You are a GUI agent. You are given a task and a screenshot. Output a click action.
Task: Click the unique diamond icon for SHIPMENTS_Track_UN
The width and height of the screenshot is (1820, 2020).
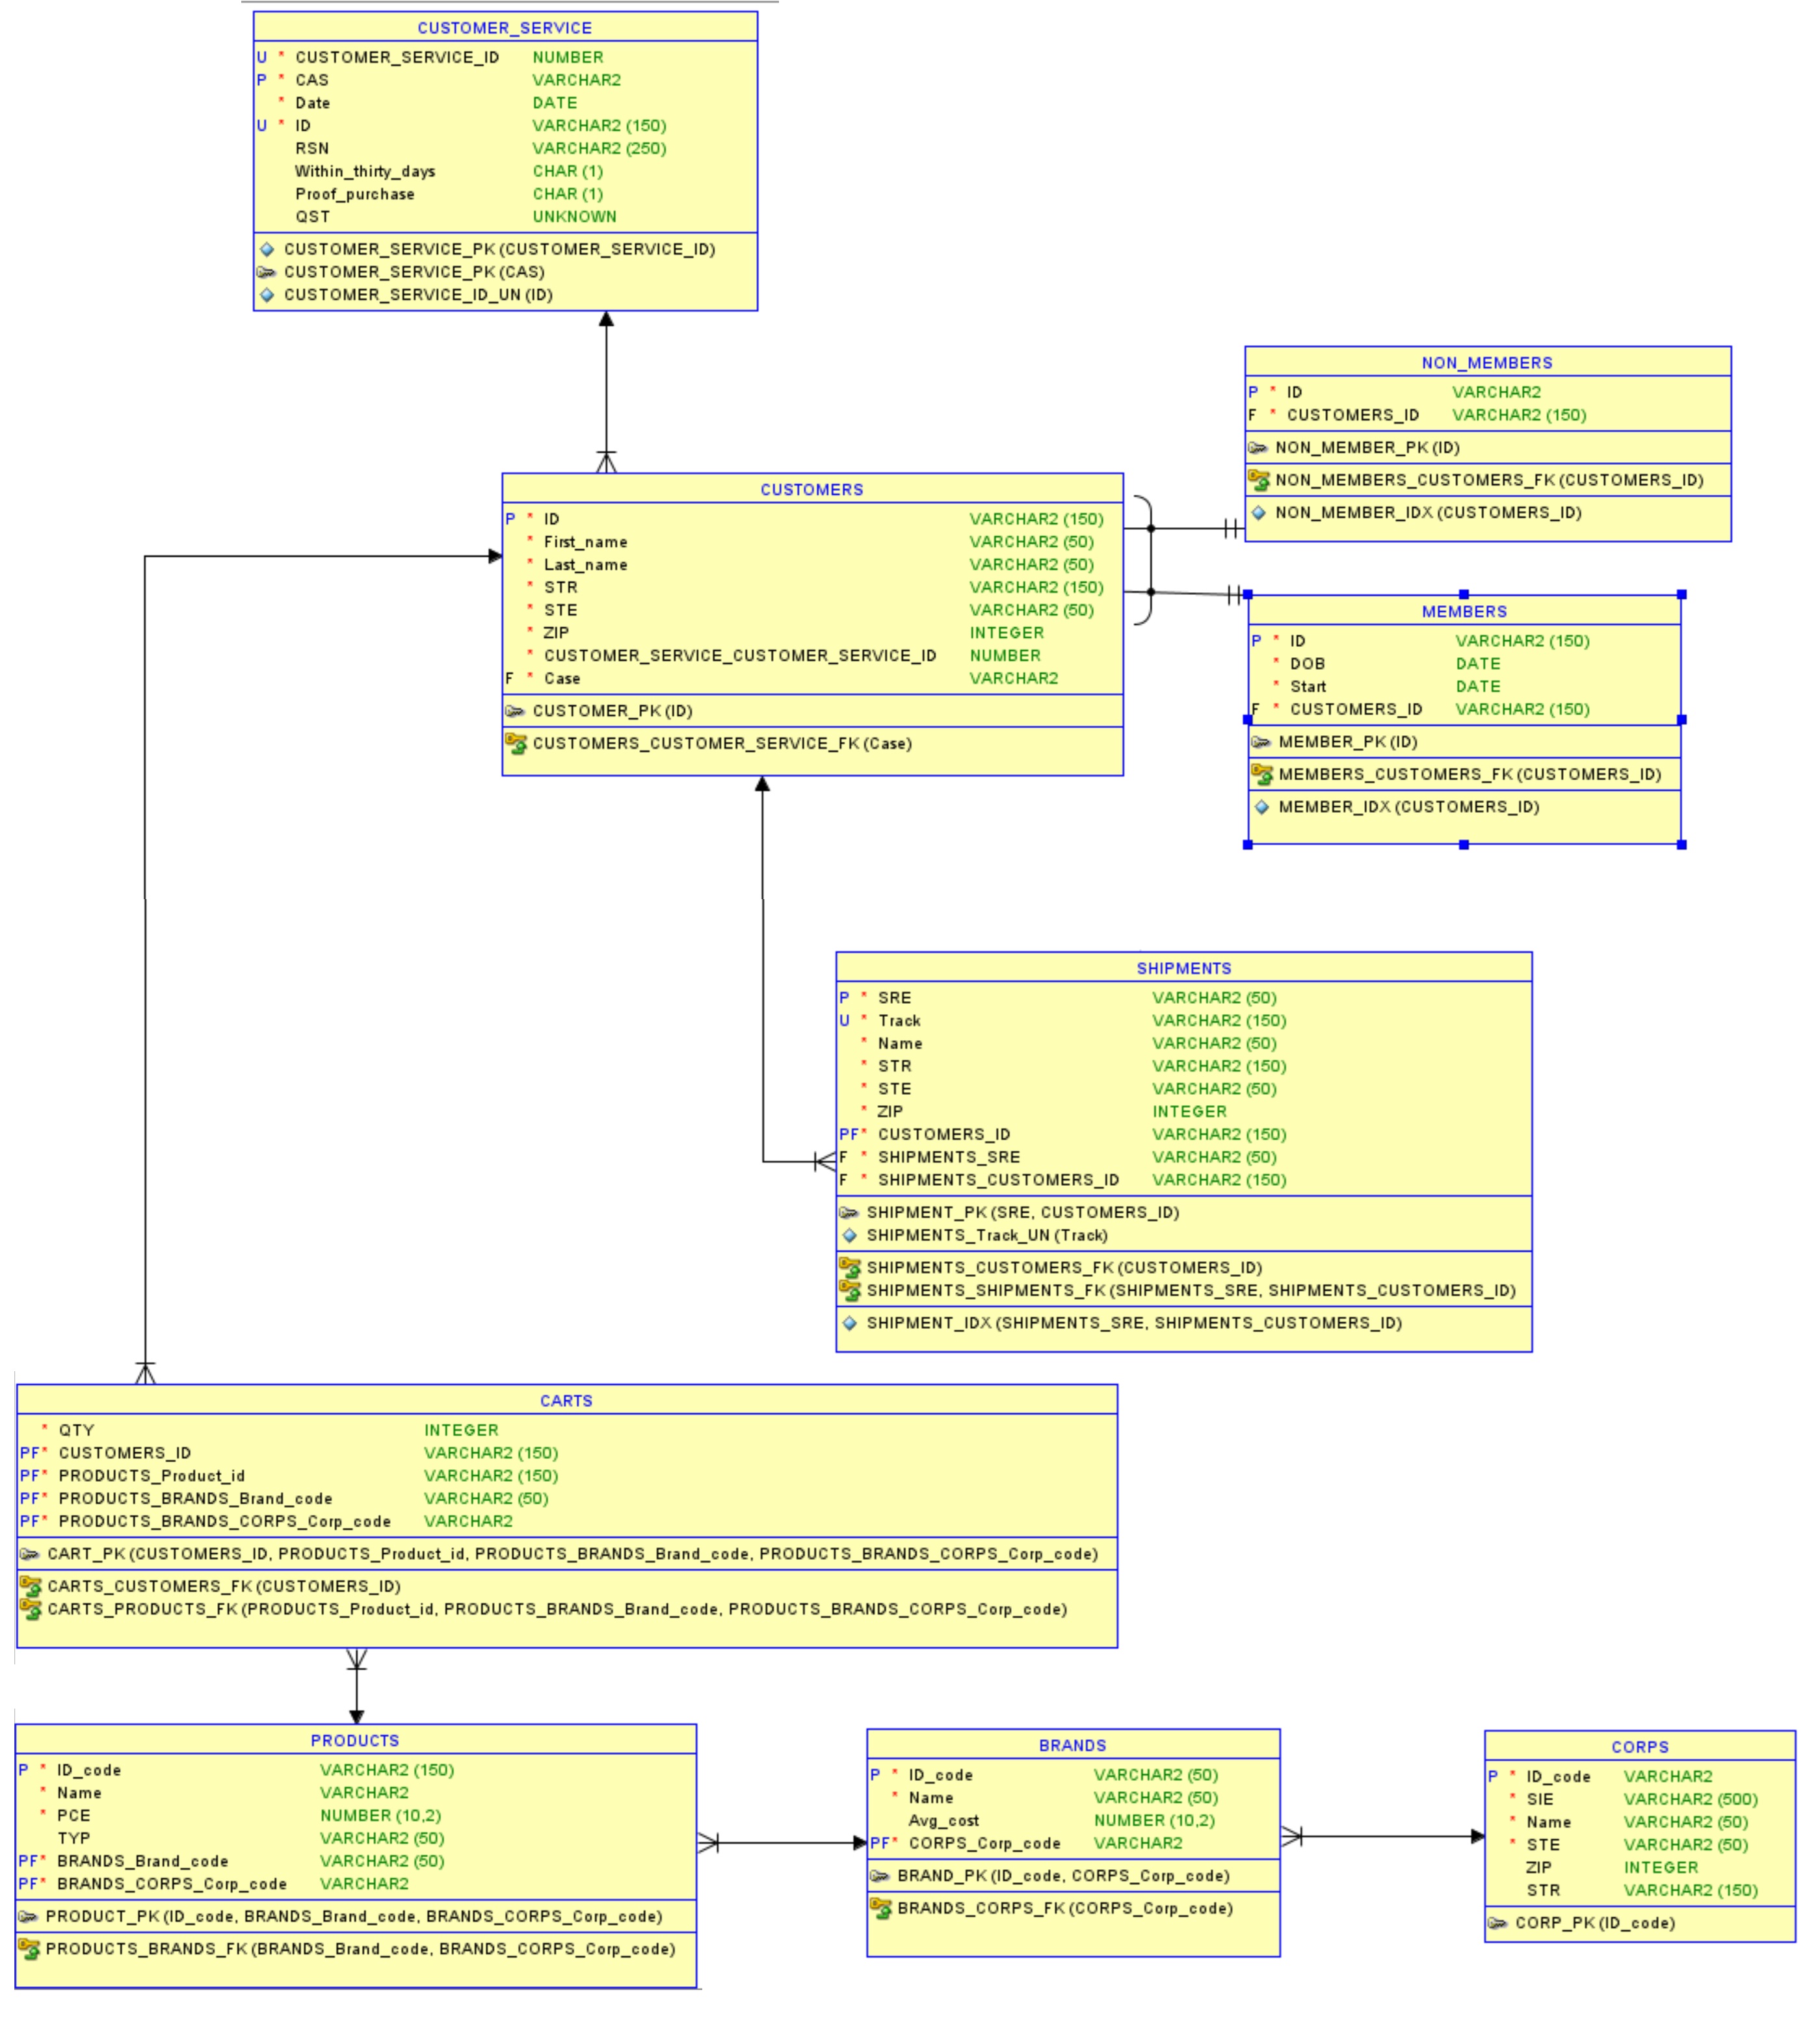[850, 1236]
